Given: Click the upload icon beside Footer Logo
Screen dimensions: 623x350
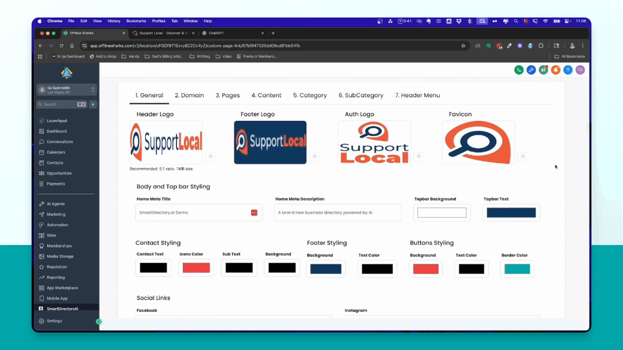Looking at the screenshot, I should click(x=315, y=157).
